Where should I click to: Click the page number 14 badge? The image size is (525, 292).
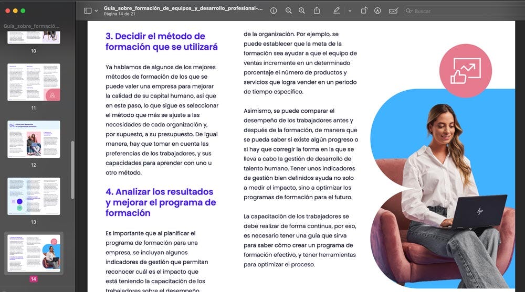click(x=34, y=279)
